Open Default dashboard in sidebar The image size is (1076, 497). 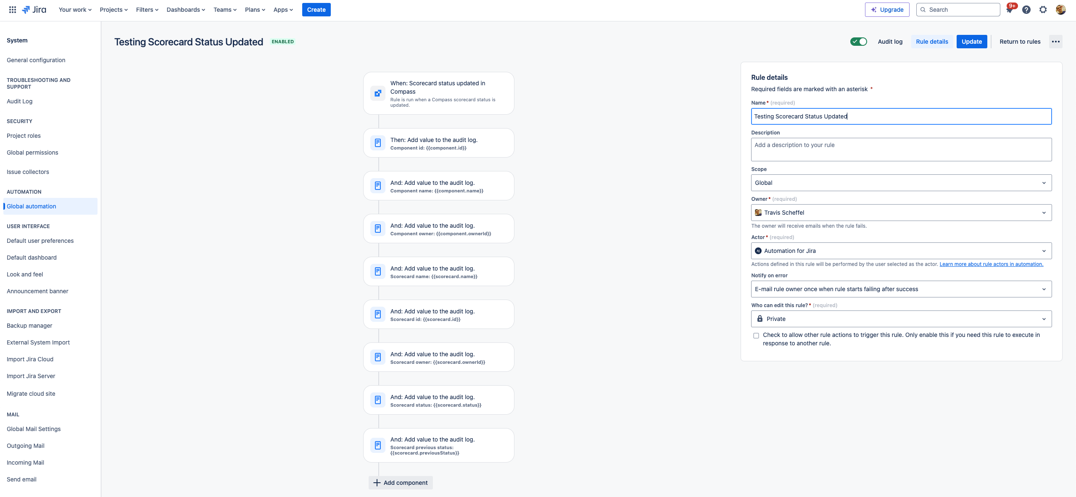[x=32, y=258]
